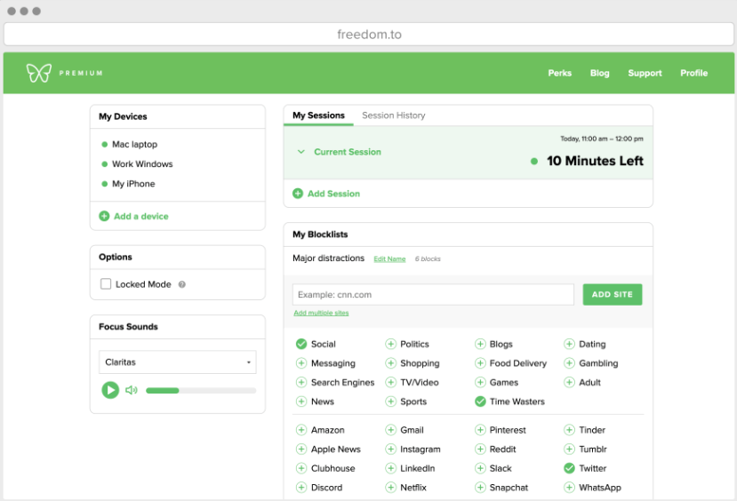Screen dimensions: 737x501
Task: Add LinkedIn to the blocklist
Action: pos(390,468)
